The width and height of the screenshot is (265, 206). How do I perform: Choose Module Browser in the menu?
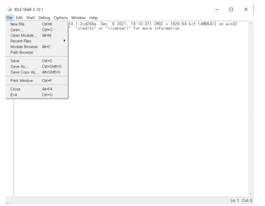tap(37, 47)
